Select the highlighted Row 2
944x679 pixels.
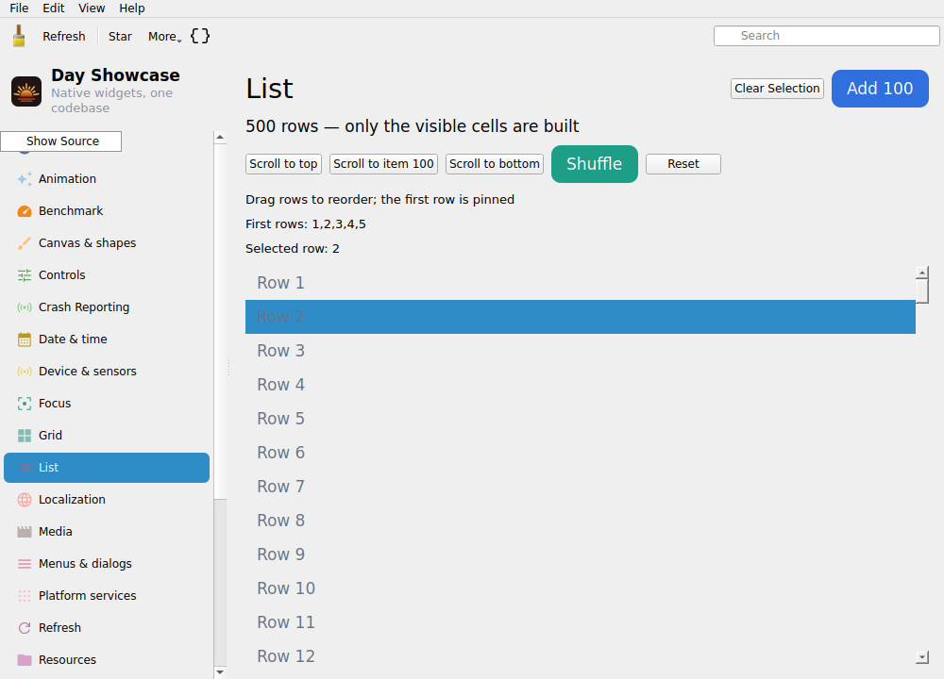tap(581, 317)
